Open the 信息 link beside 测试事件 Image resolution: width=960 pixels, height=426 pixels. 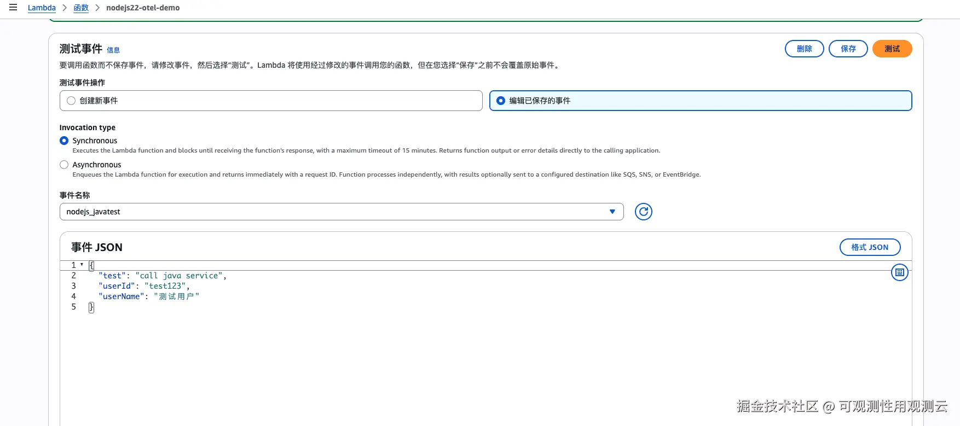point(113,50)
